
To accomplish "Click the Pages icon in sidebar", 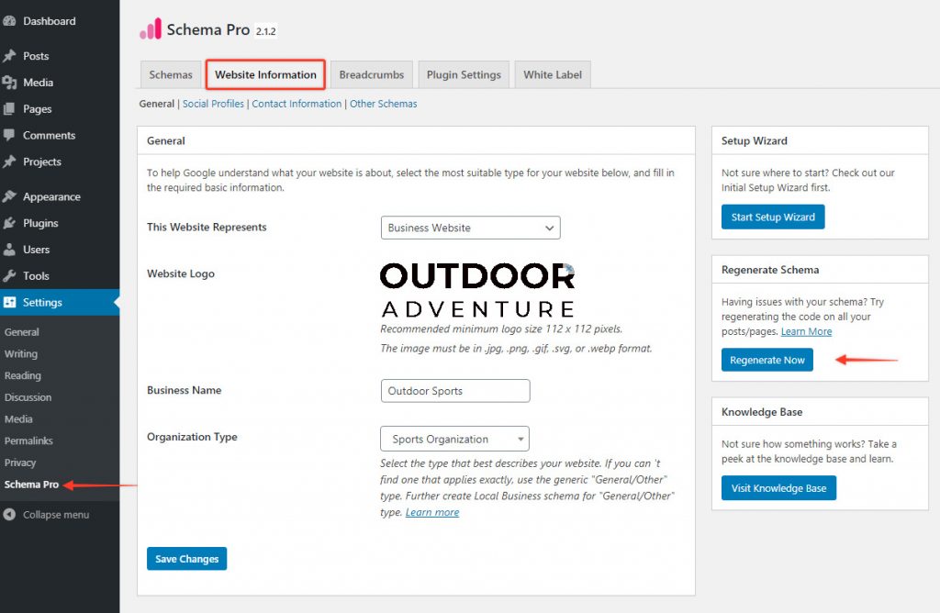I will click(x=9, y=109).
